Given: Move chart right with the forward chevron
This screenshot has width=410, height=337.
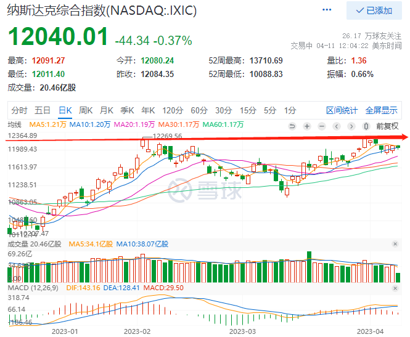Looking at the screenshot, I should pyautogui.click(x=351, y=126).
